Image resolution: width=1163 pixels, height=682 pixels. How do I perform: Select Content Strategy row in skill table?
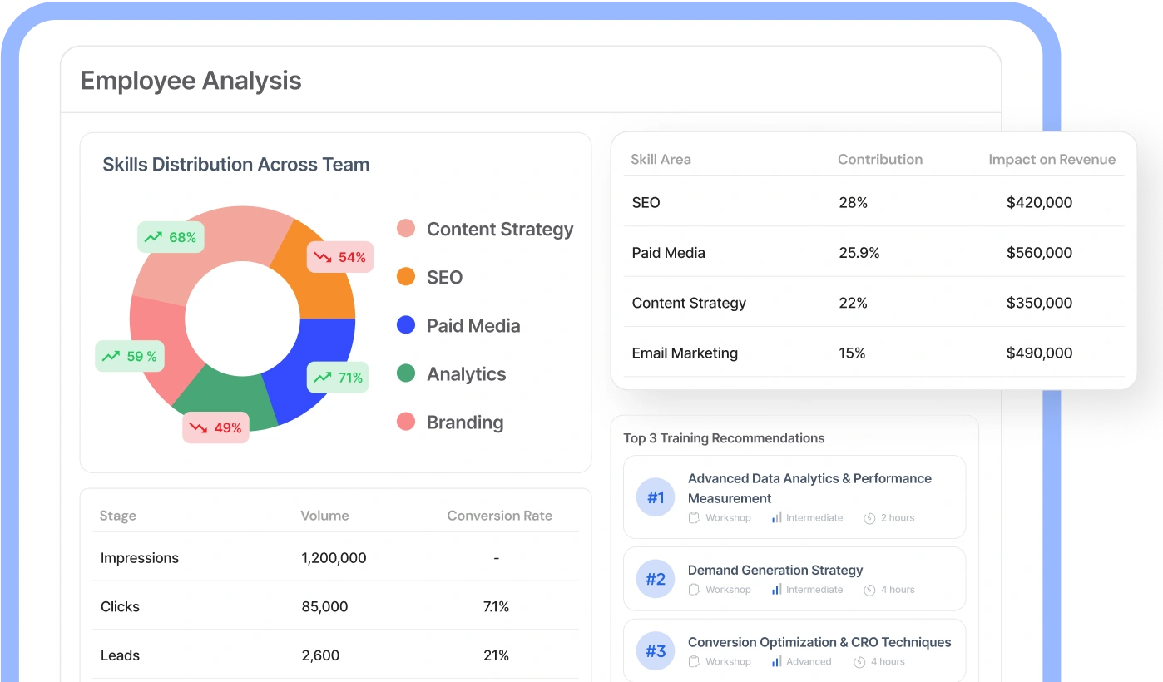coord(873,302)
